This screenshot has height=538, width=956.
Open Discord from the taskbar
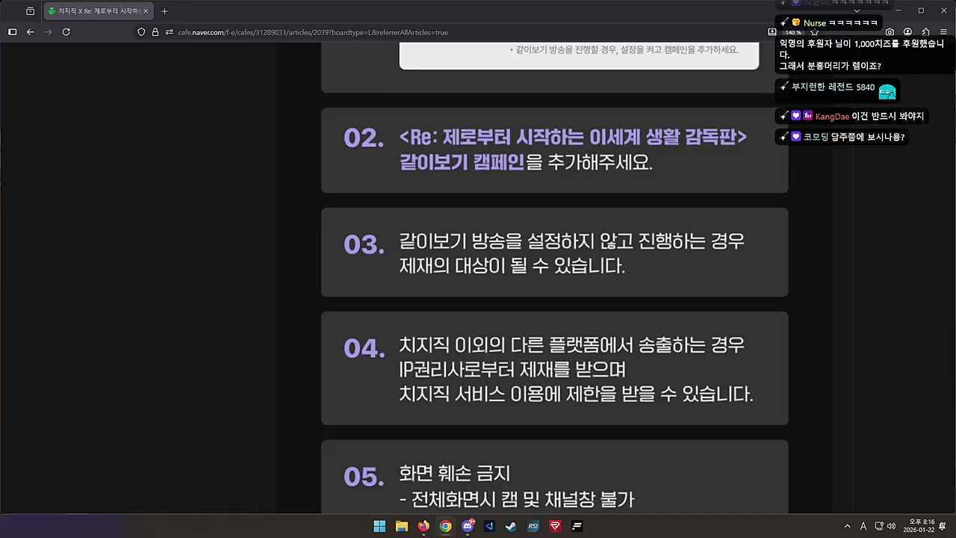click(x=468, y=527)
